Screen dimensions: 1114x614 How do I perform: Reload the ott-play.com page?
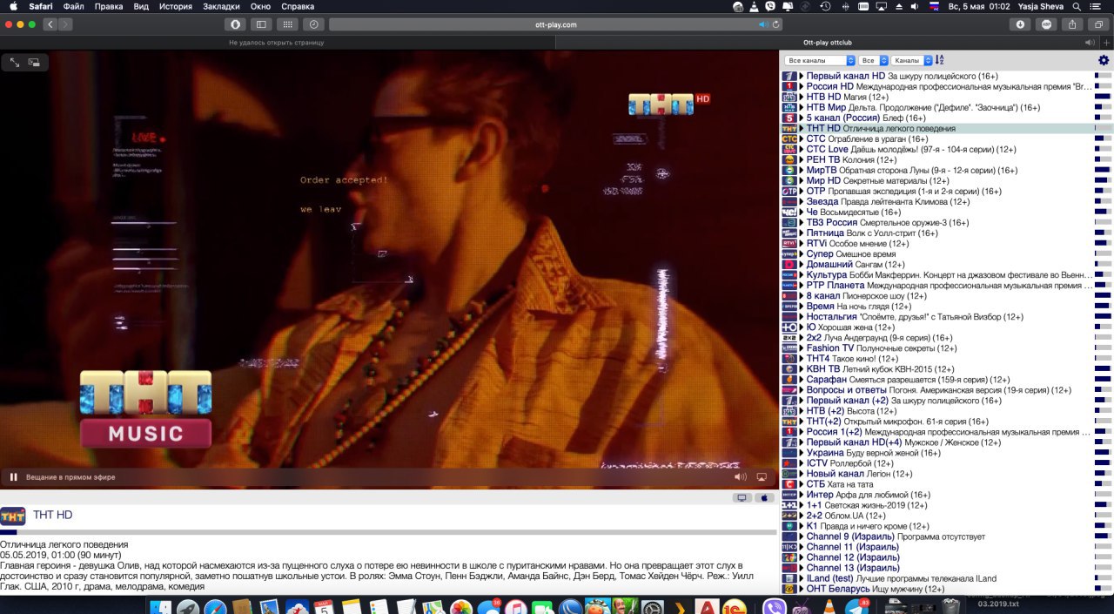pos(776,24)
